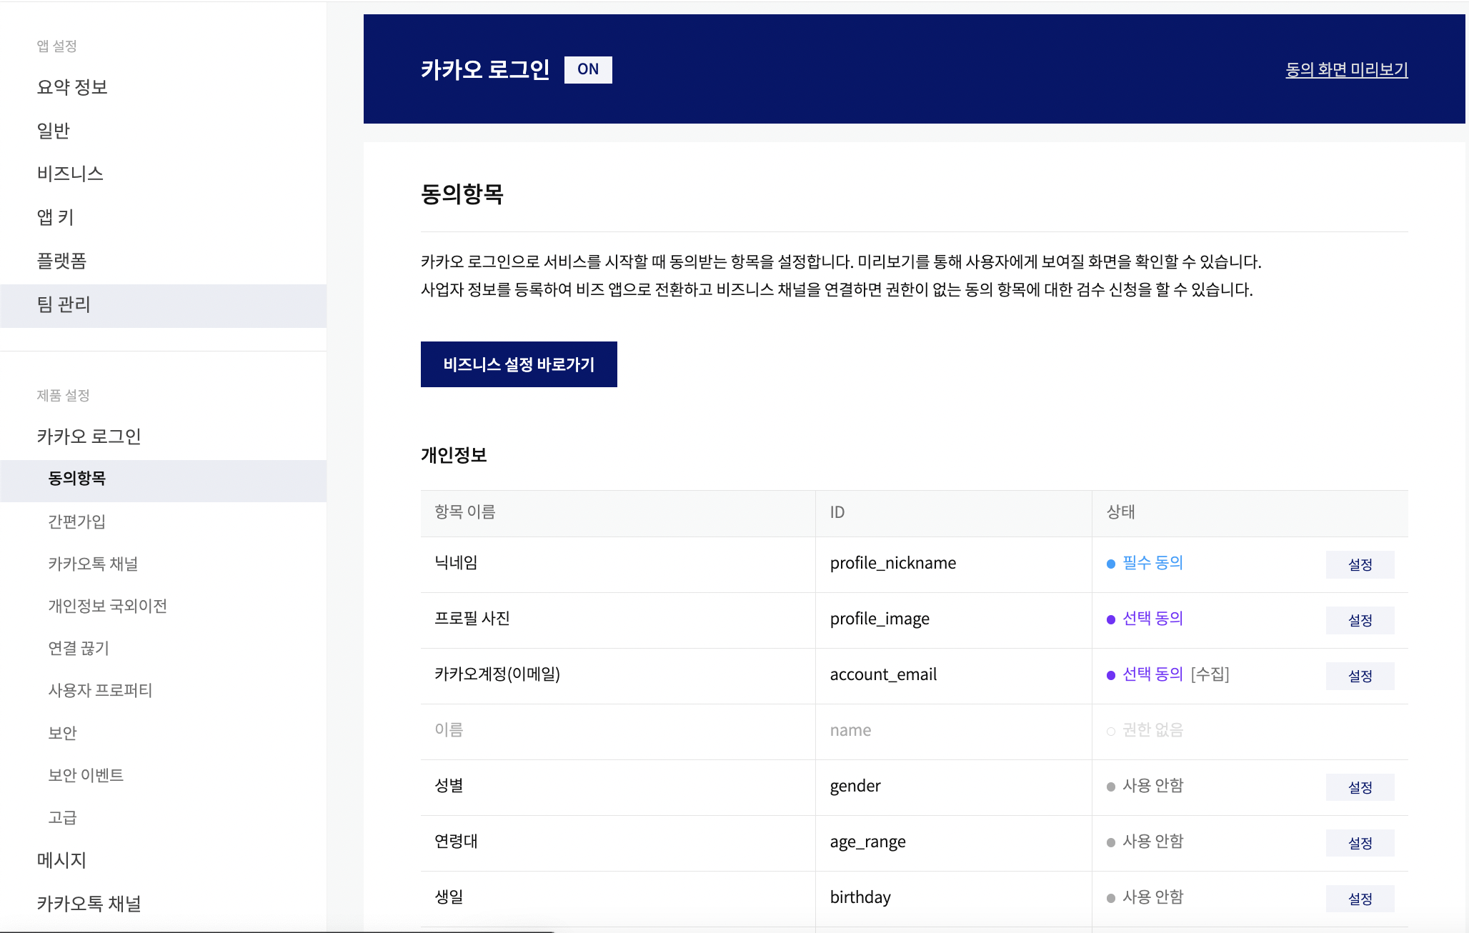
Task: Open 간편가입 submenu item
Action: (77, 522)
